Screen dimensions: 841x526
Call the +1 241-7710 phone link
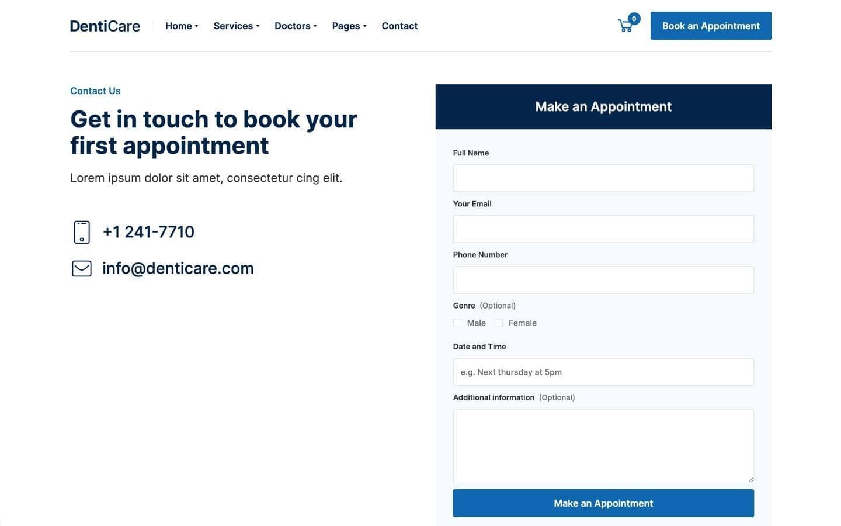coord(148,232)
